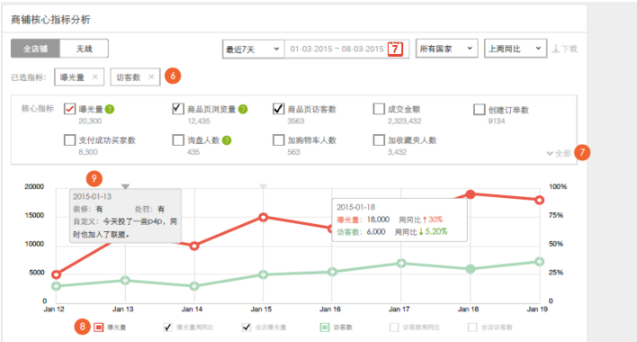Click help icon next to 商品页浏览量
Screen dimensions: 637x342
243,109
